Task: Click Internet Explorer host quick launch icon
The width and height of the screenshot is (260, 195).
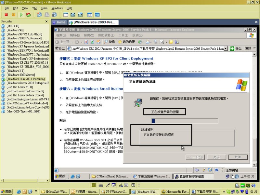Action: coord(19,192)
